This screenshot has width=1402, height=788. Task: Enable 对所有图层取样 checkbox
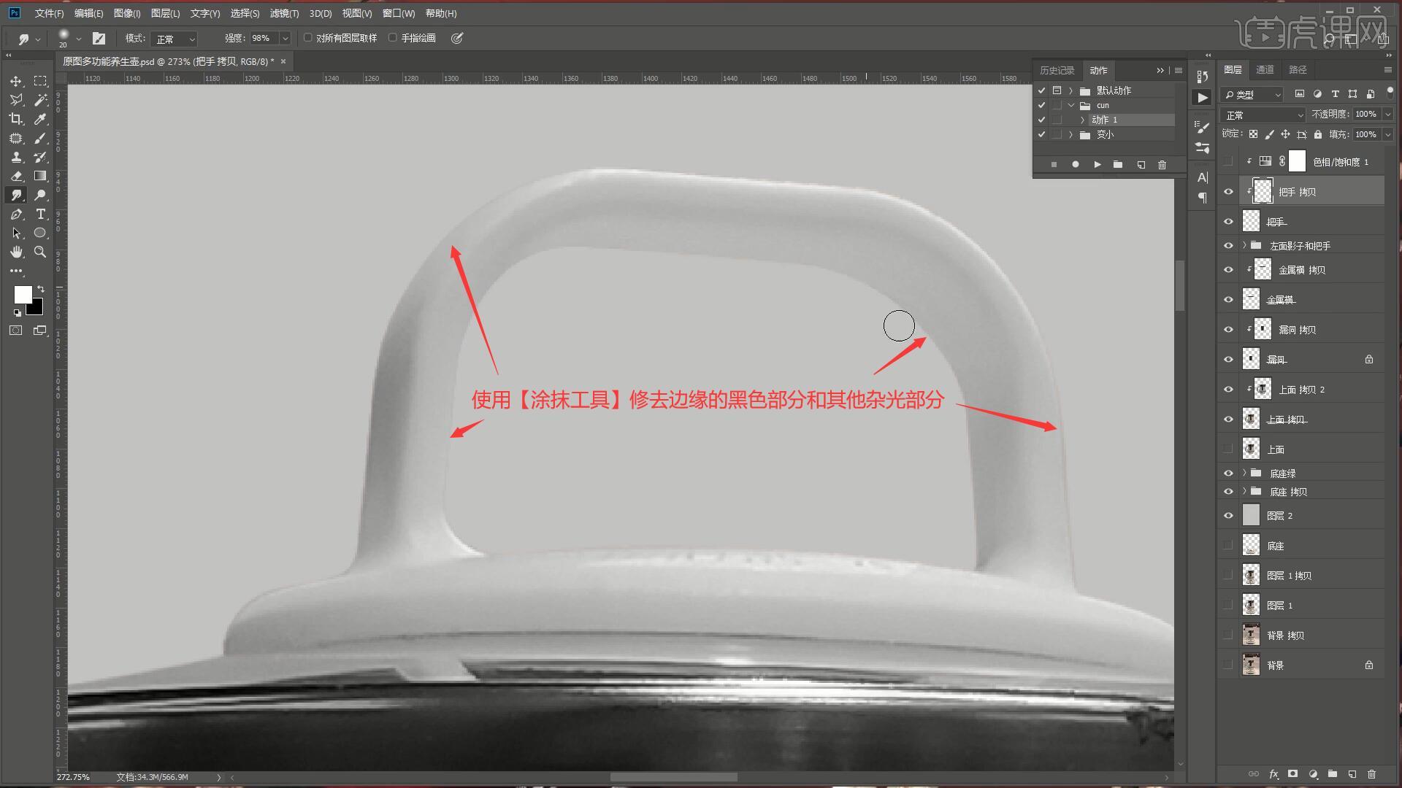click(x=308, y=38)
